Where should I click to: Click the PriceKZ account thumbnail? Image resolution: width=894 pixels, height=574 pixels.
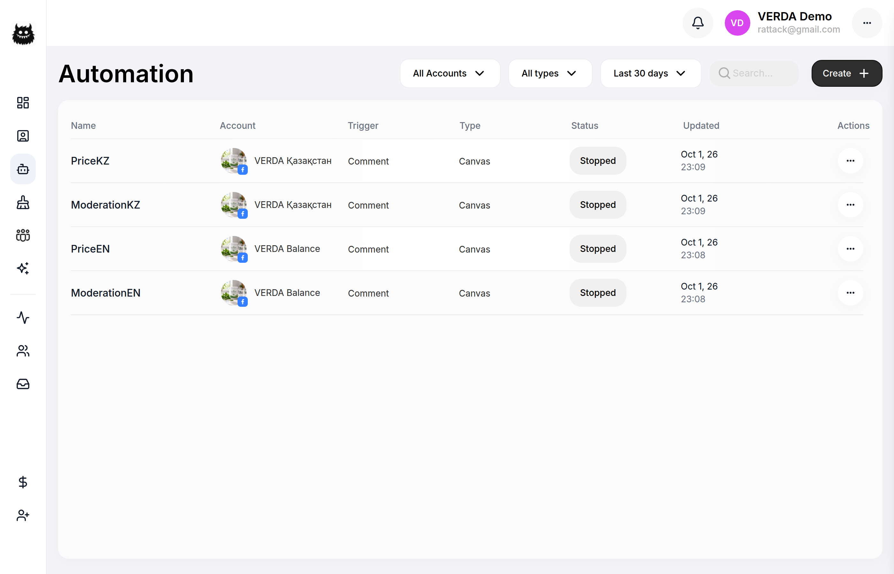pos(234,161)
